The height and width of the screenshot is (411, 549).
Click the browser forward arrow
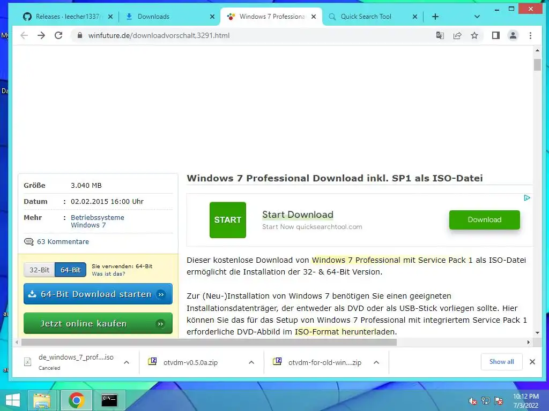coord(41,35)
